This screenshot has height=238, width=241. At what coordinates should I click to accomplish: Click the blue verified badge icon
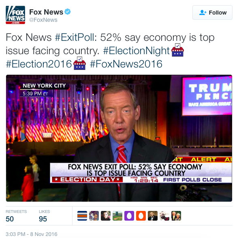point(68,12)
